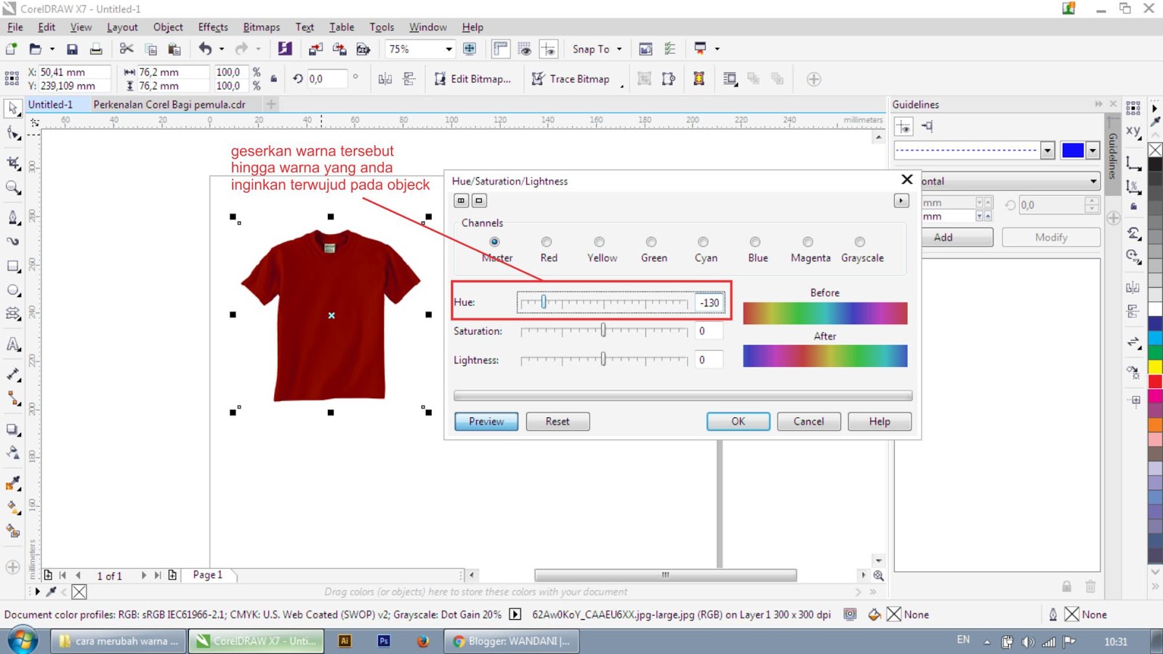The height and width of the screenshot is (654, 1163).
Task: Click the Export icon in the toolbar
Action: click(x=339, y=49)
